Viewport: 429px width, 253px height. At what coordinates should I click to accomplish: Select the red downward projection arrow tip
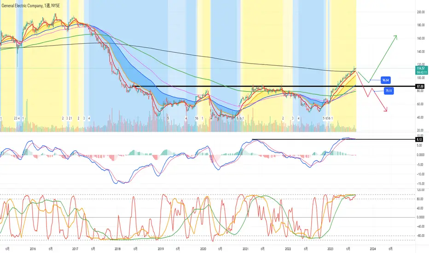click(x=386, y=110)
